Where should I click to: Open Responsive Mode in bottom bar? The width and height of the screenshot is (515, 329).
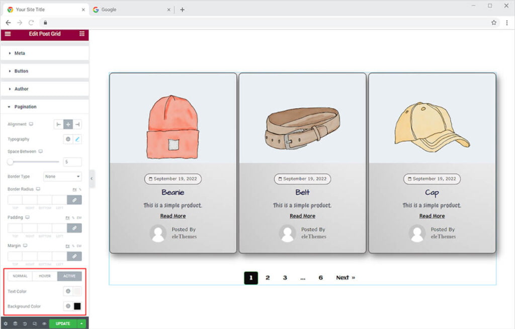35,324
